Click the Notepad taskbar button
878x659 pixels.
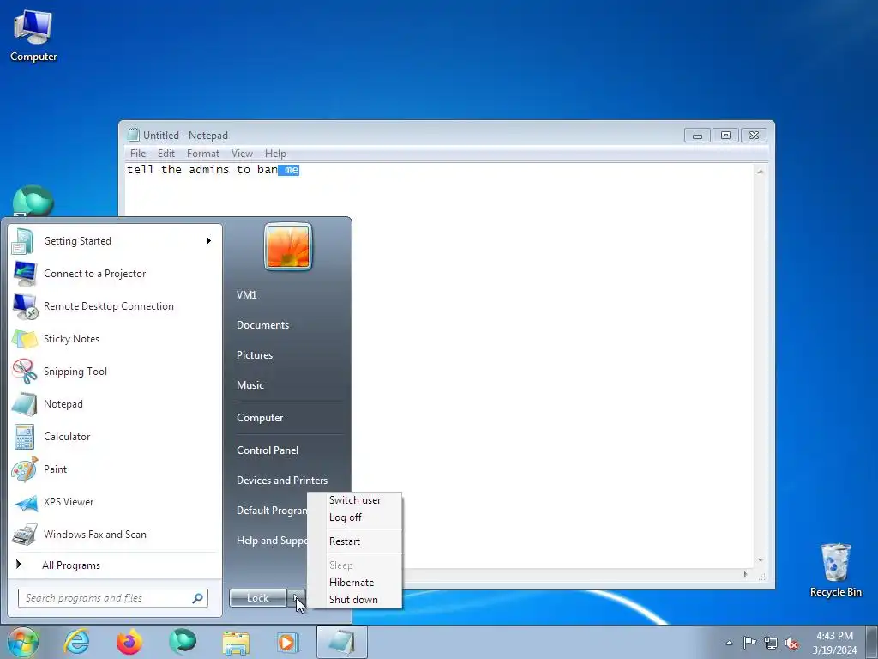pos(341,642)
